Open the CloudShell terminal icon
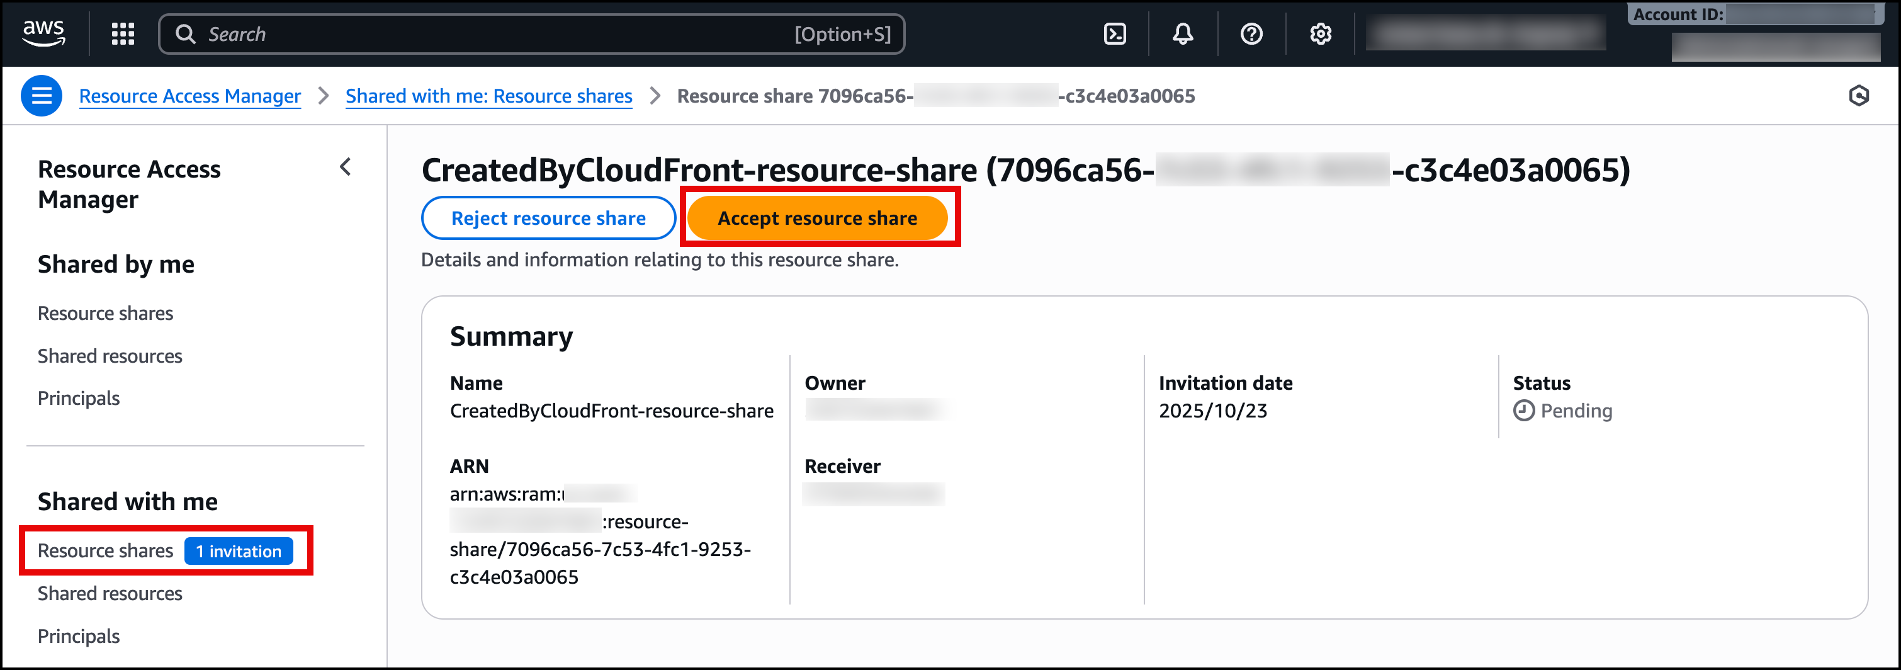This screenshot has width=1901, height=670. point(1114,34)
